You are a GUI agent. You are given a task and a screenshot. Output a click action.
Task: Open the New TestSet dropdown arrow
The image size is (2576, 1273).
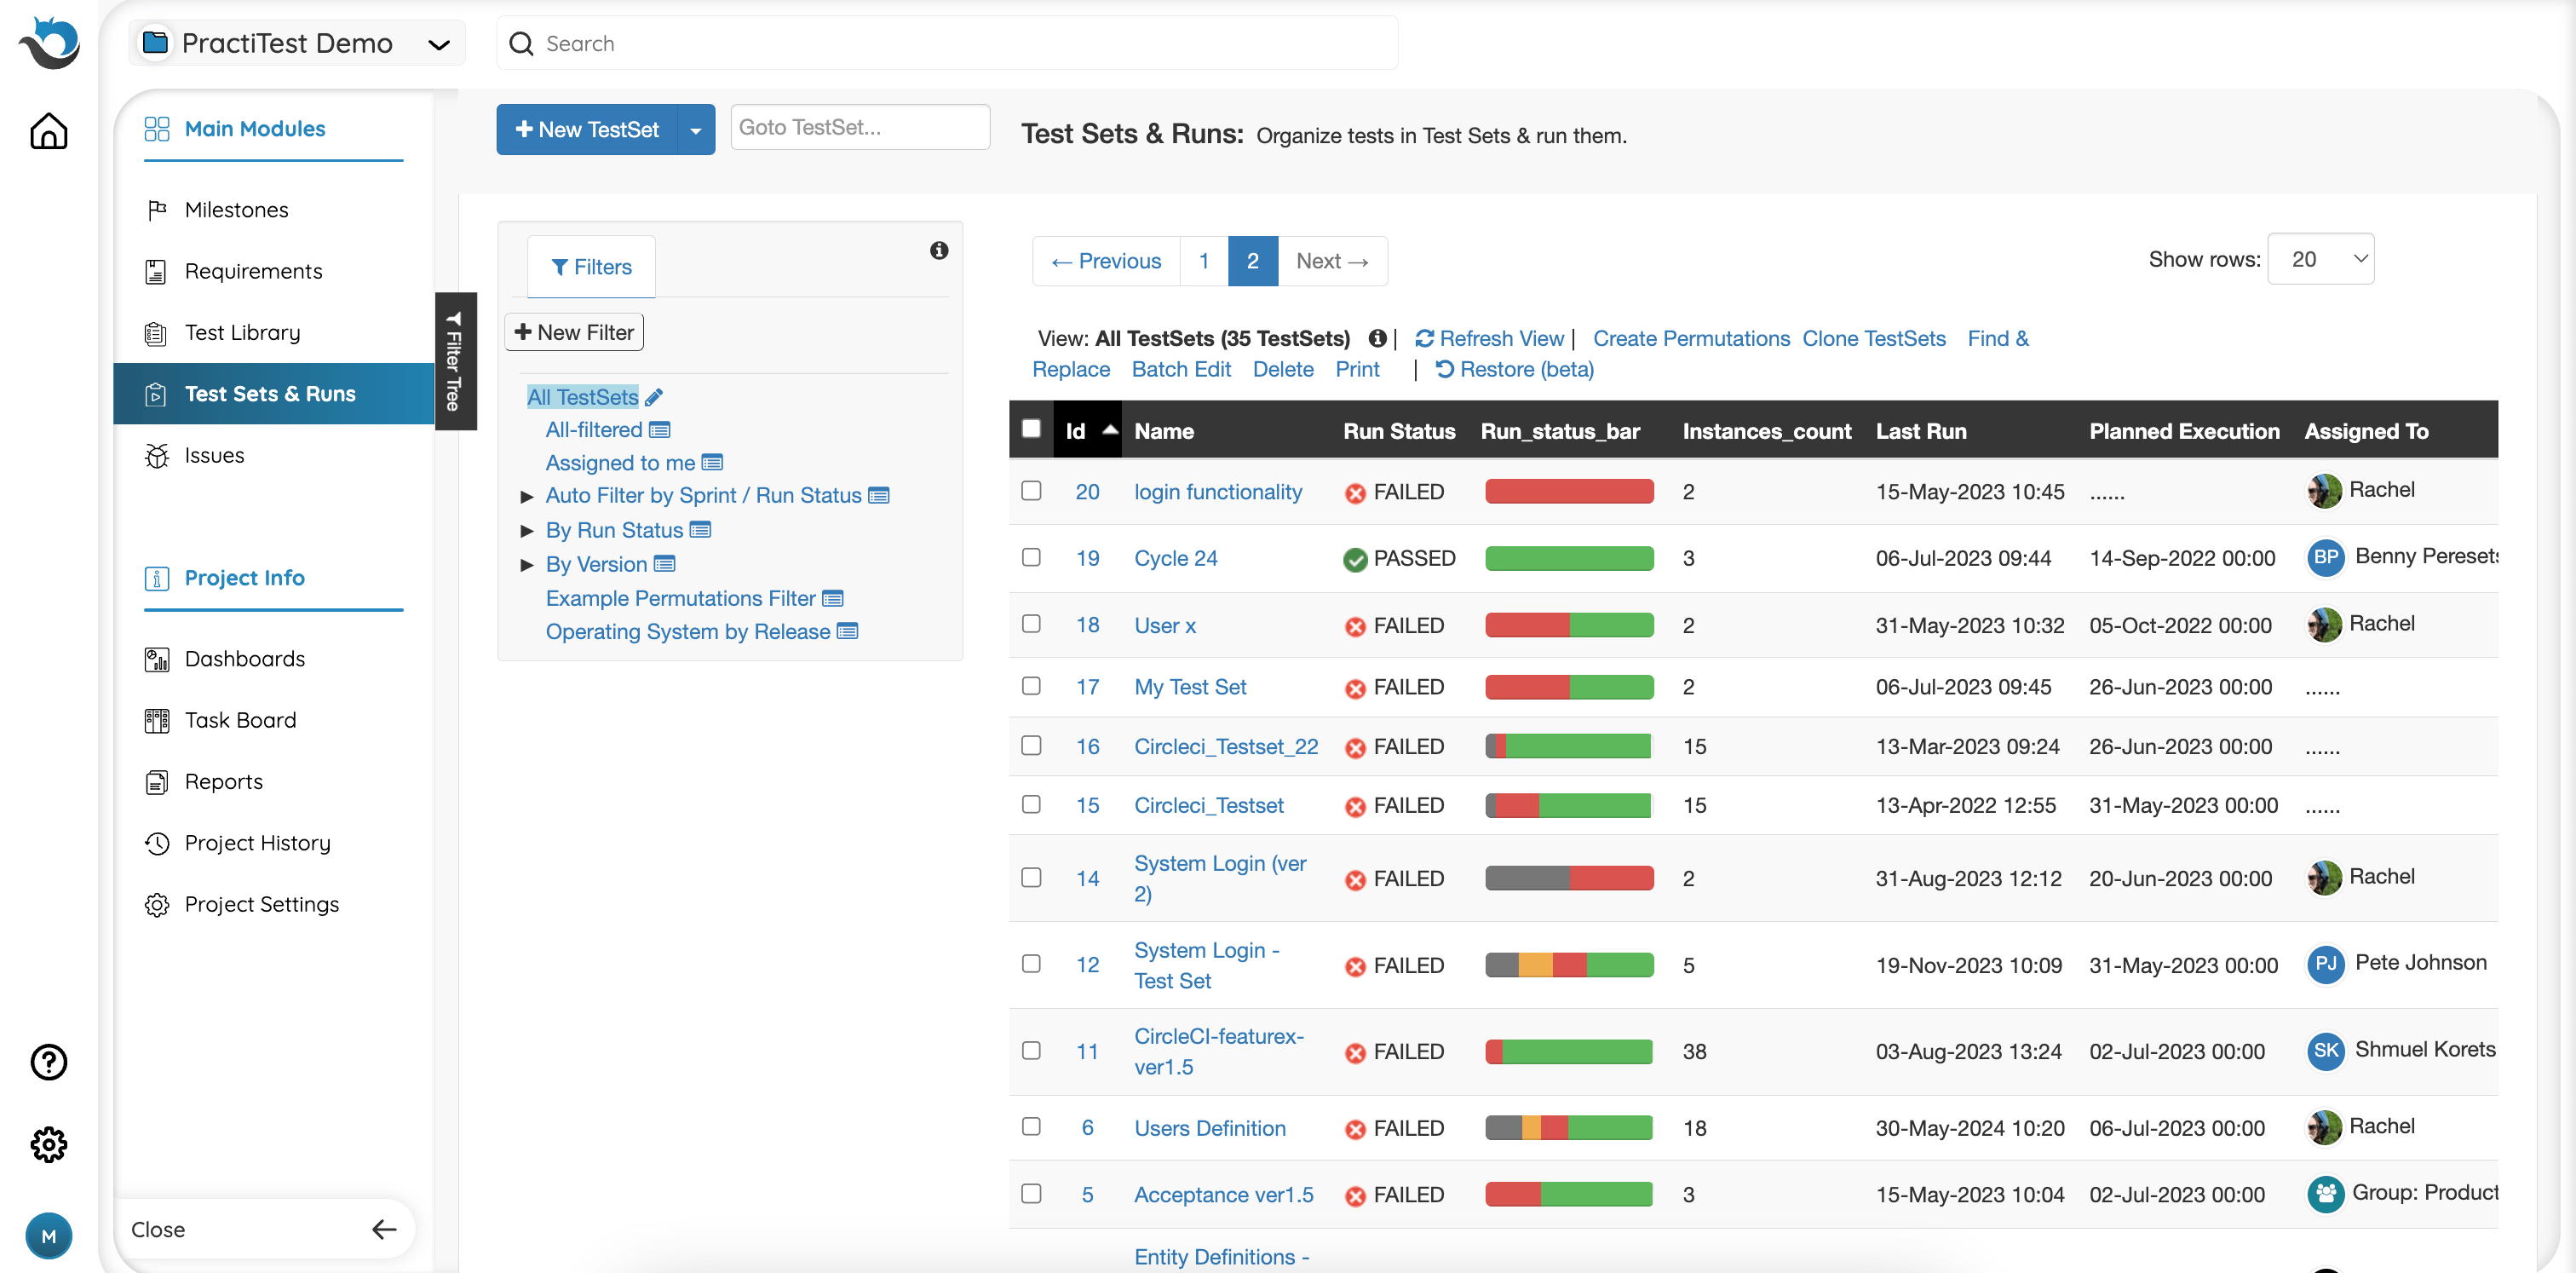[x=696, y=130]
